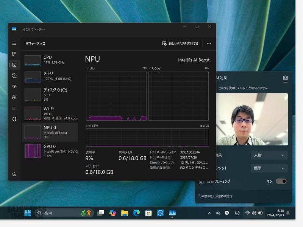303x227 pixels.
Task: Click the 0.6/18.0 GB value under 共有メモリ
Action: click(133, 158)
